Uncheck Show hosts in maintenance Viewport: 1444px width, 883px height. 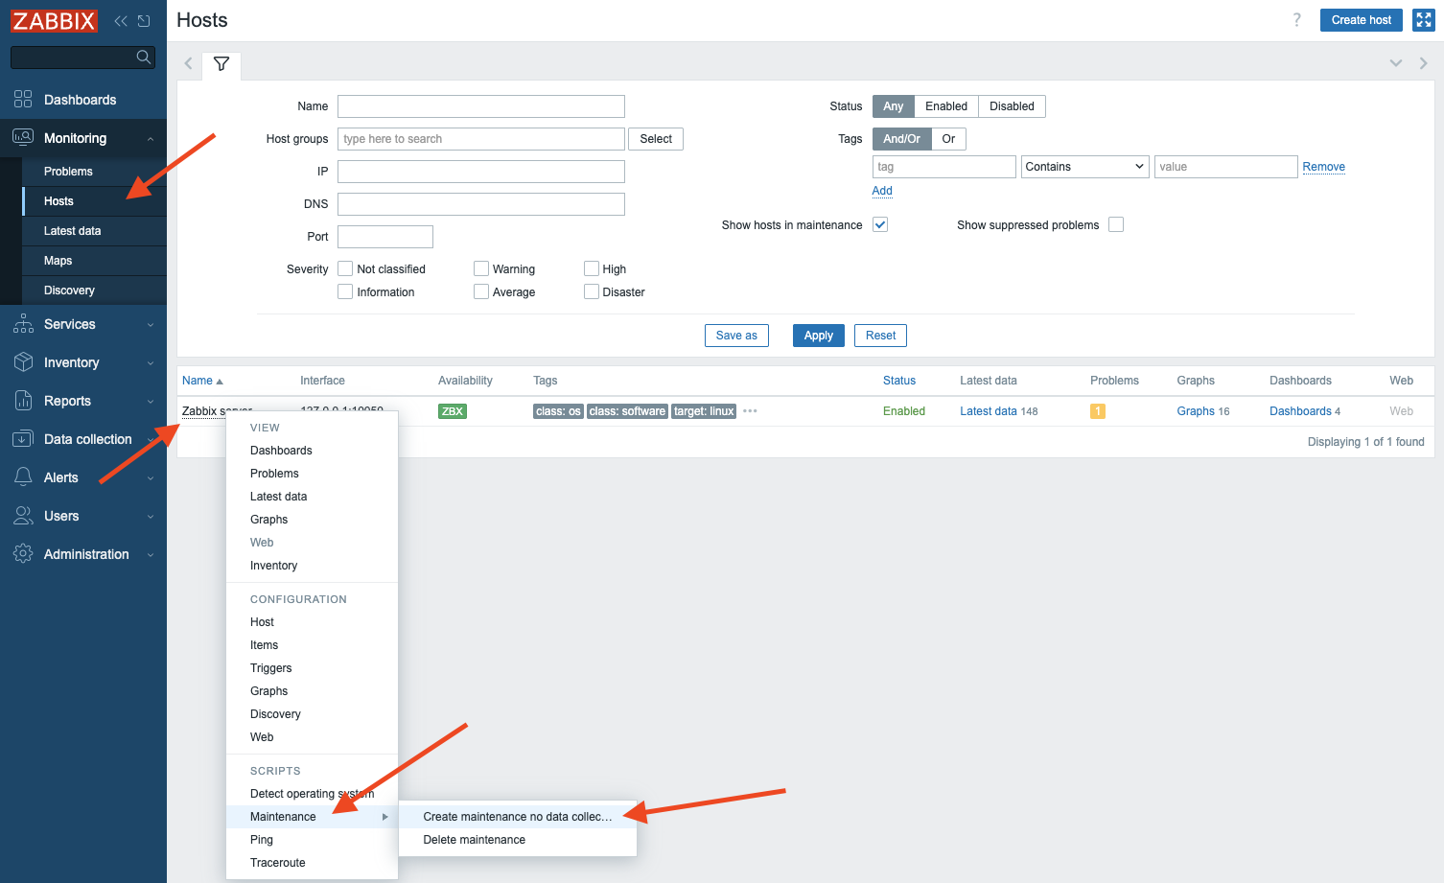click(879, 224)
